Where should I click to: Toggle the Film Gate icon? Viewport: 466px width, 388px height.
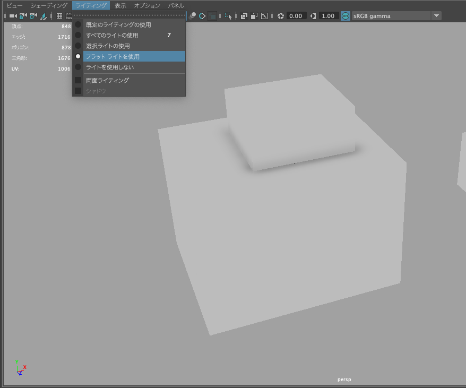click(x=68, y=16)
